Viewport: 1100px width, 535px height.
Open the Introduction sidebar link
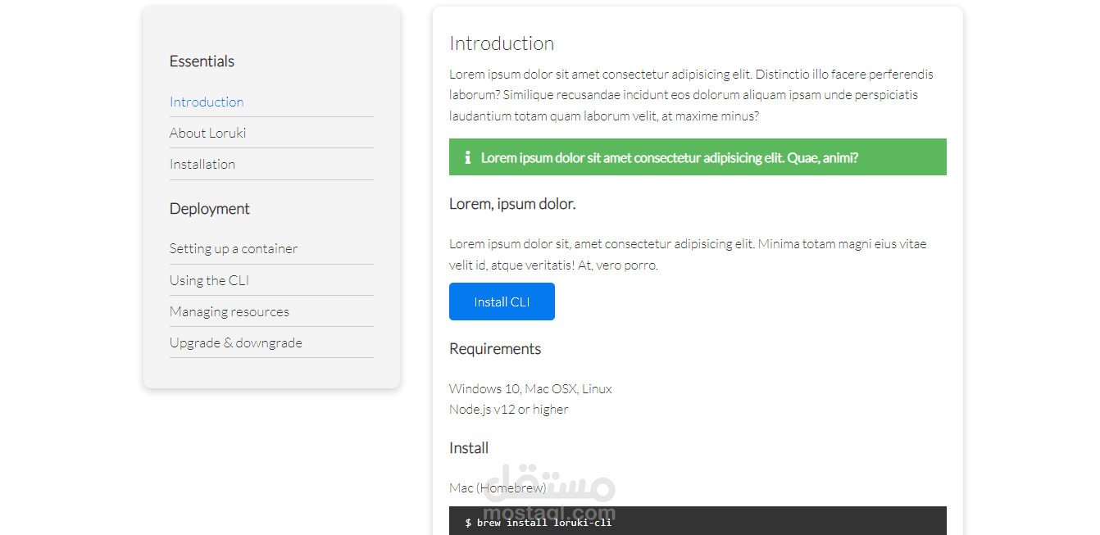tap(207, 102)
